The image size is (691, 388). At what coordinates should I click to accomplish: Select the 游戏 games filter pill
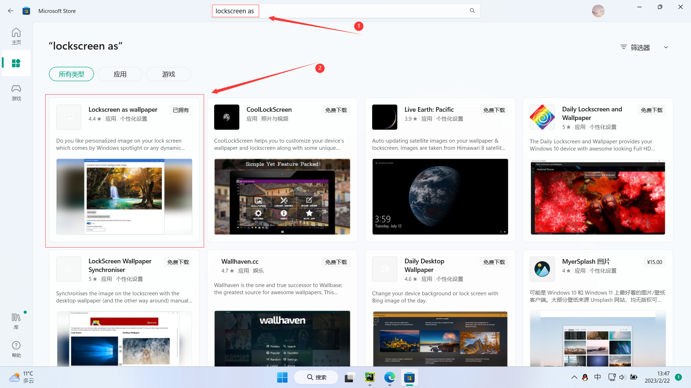click(168, 74)
